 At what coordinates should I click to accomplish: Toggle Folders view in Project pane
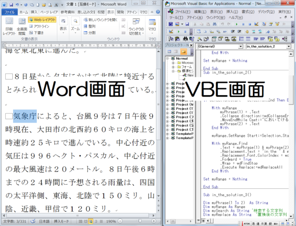click(x=183, y=52)
